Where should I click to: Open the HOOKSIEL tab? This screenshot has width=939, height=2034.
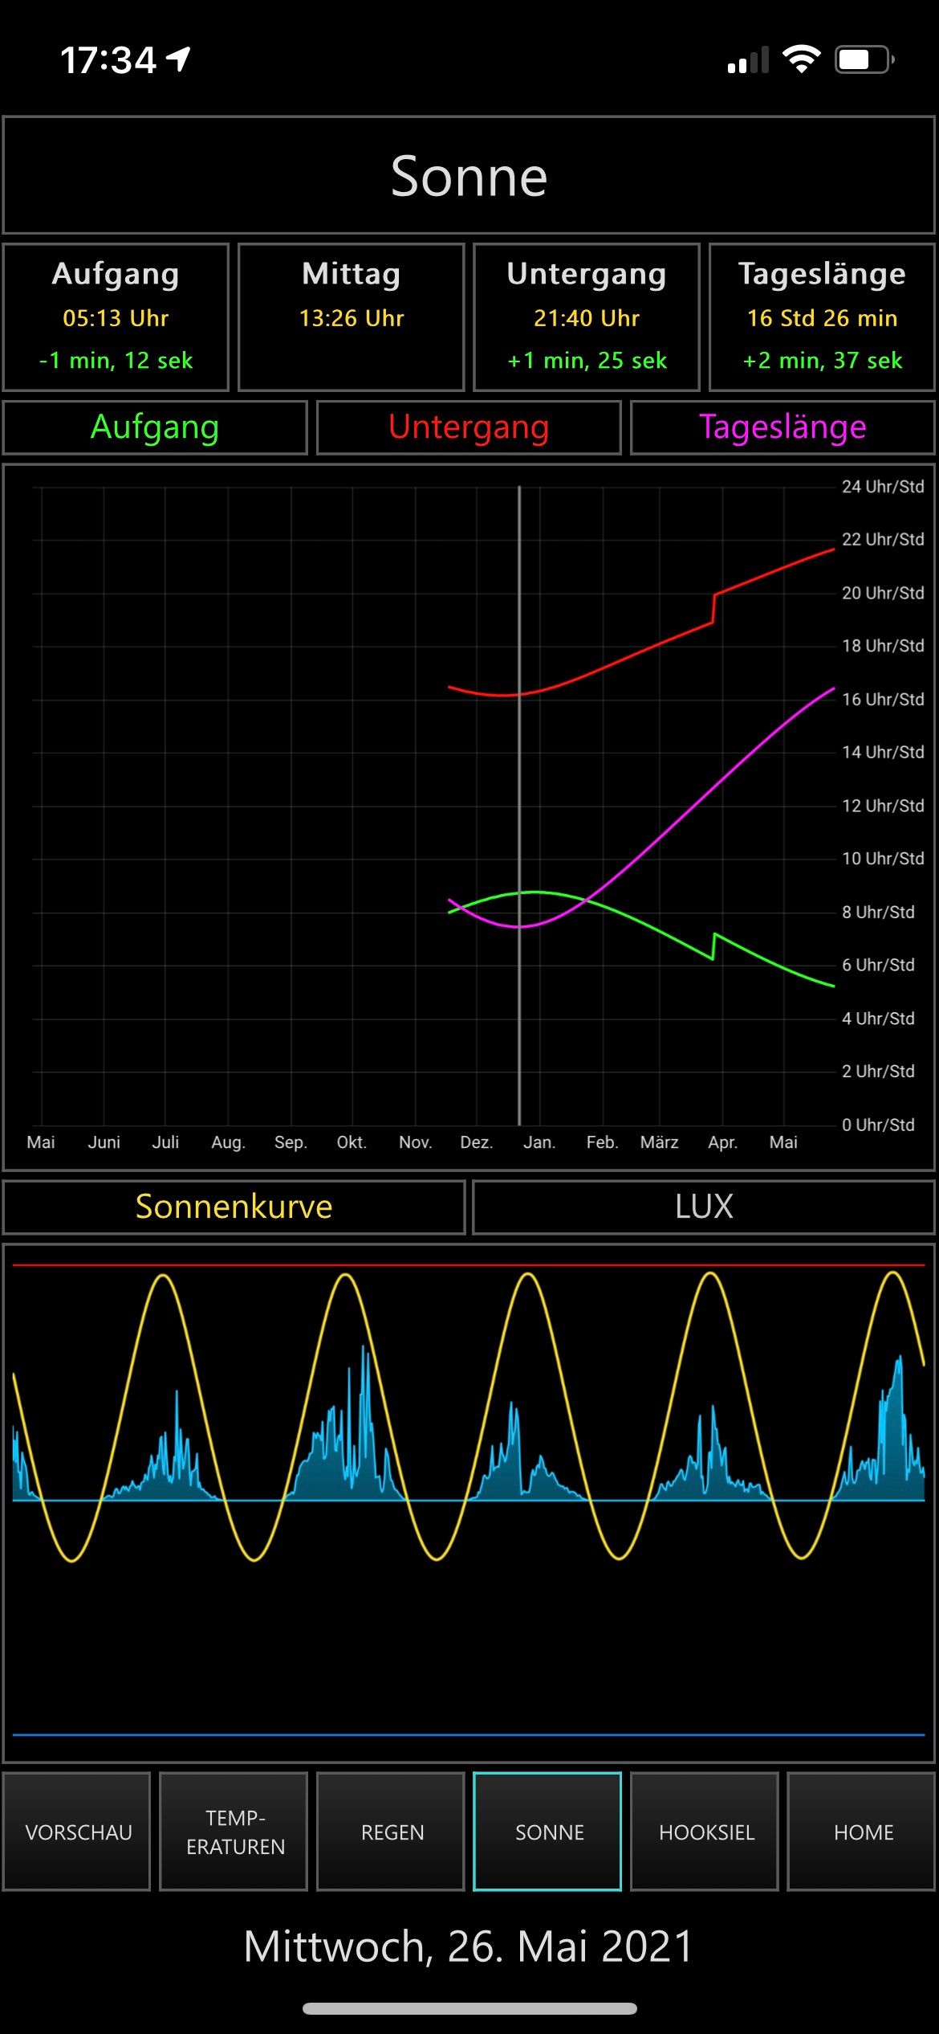705,1832
